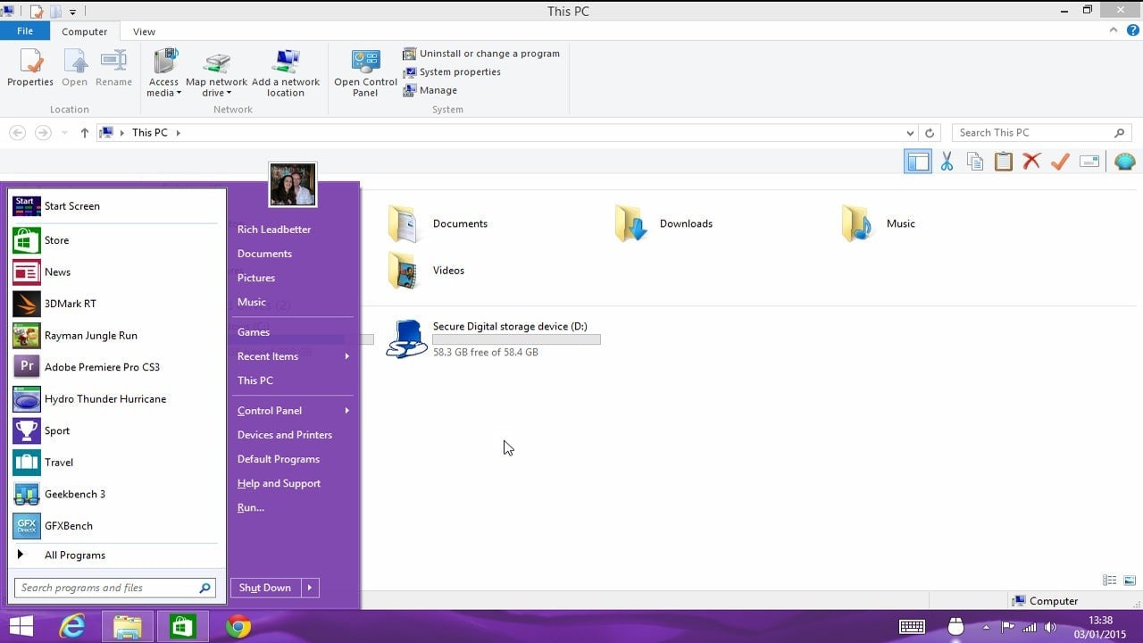The image size is (1143, 643).
Task: Open Geekbench 3 from the Start menu
Action: click(x=74, y=494)
